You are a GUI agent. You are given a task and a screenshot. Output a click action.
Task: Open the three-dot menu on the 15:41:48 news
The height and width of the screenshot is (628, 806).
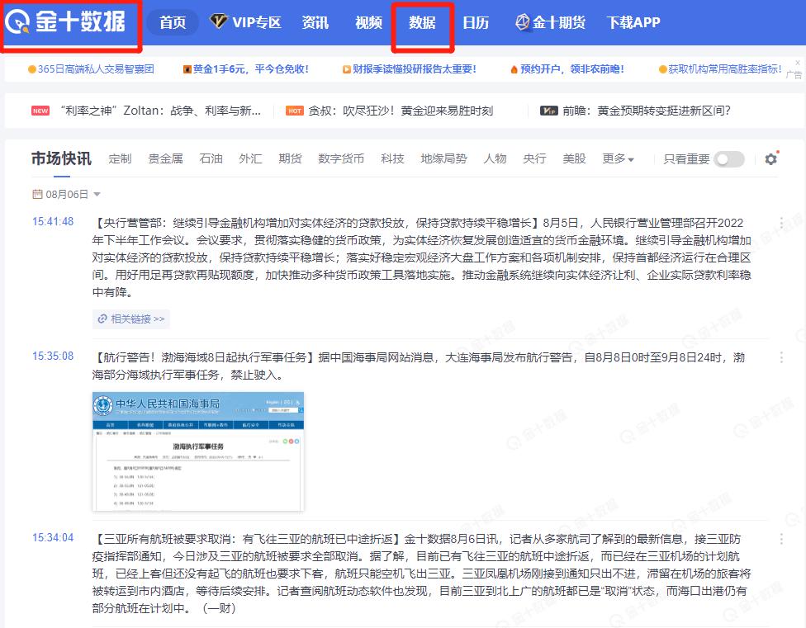[781, 224]
